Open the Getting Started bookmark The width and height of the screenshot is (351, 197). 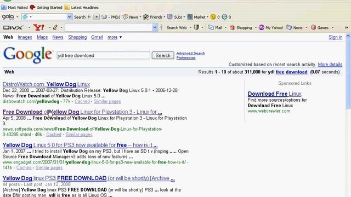46,8
